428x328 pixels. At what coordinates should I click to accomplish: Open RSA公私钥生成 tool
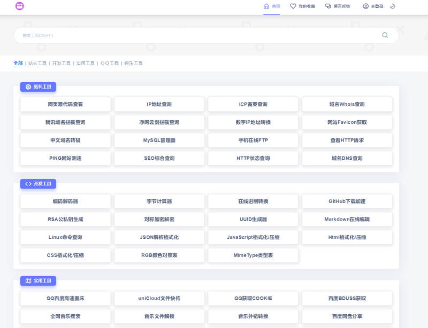coord(65,219)
